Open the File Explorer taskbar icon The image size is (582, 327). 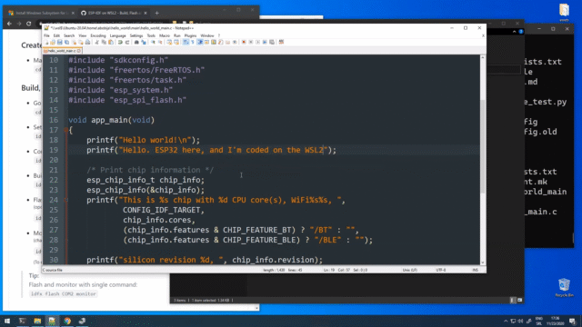click(37, 321)
